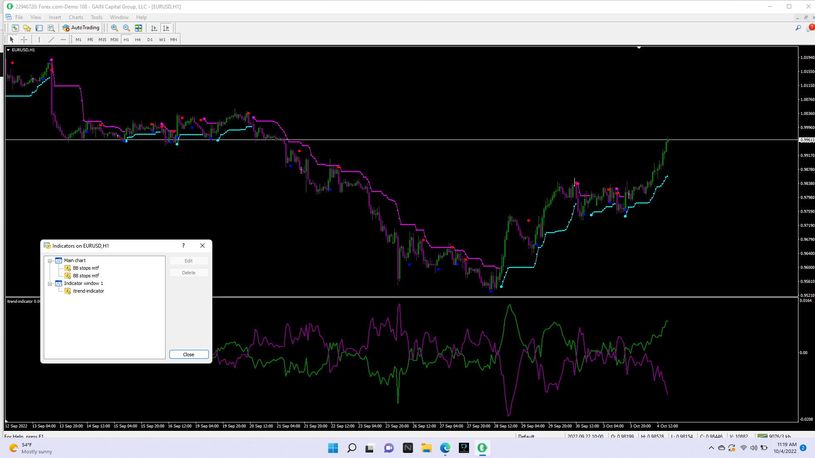Image resolution: width=815 pixels, height=458 pixels.
Task: Open the Navigator favorites folder icon
Action: pos(27,28)
